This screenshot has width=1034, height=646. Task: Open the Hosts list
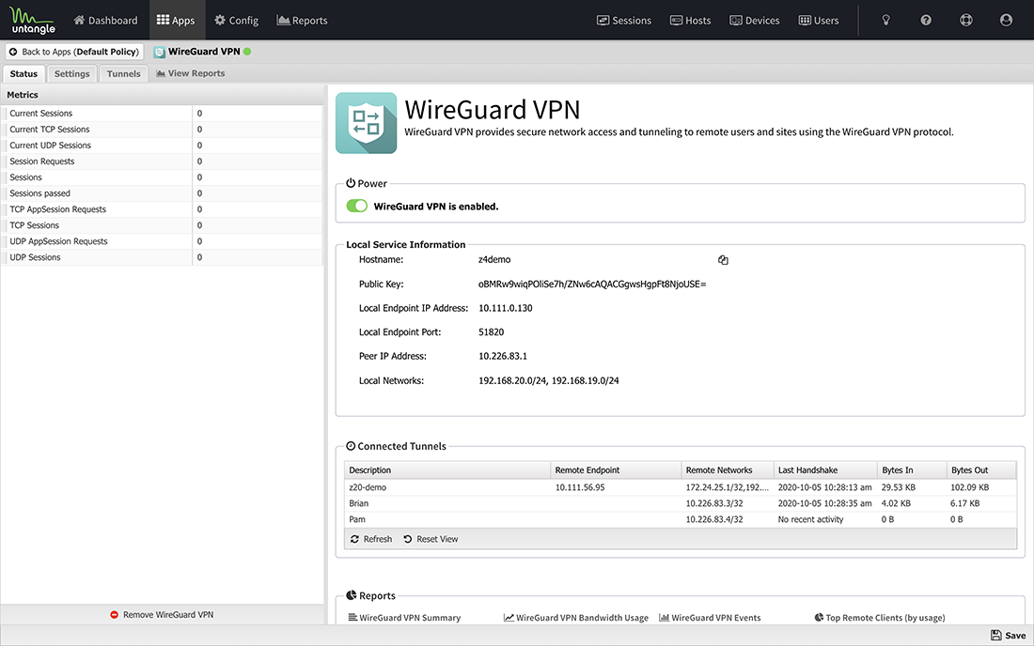691,21
